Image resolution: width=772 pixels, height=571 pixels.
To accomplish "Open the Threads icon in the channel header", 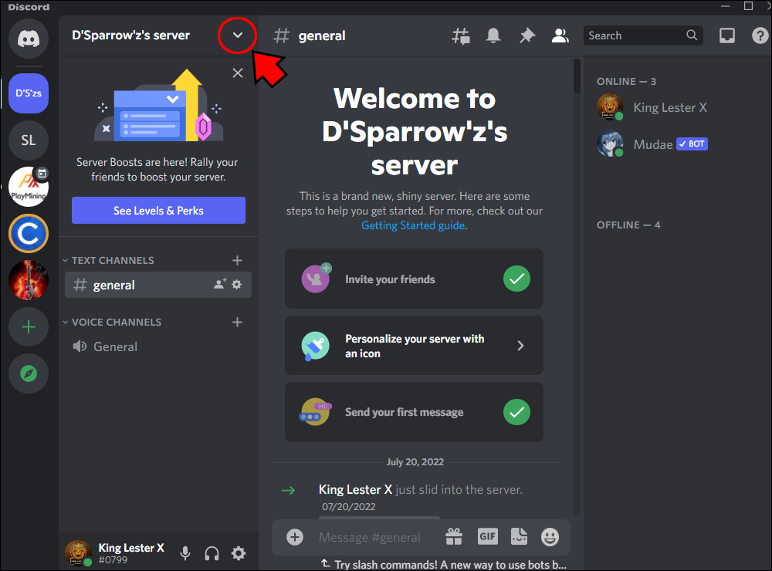I will tap(461, 36).
